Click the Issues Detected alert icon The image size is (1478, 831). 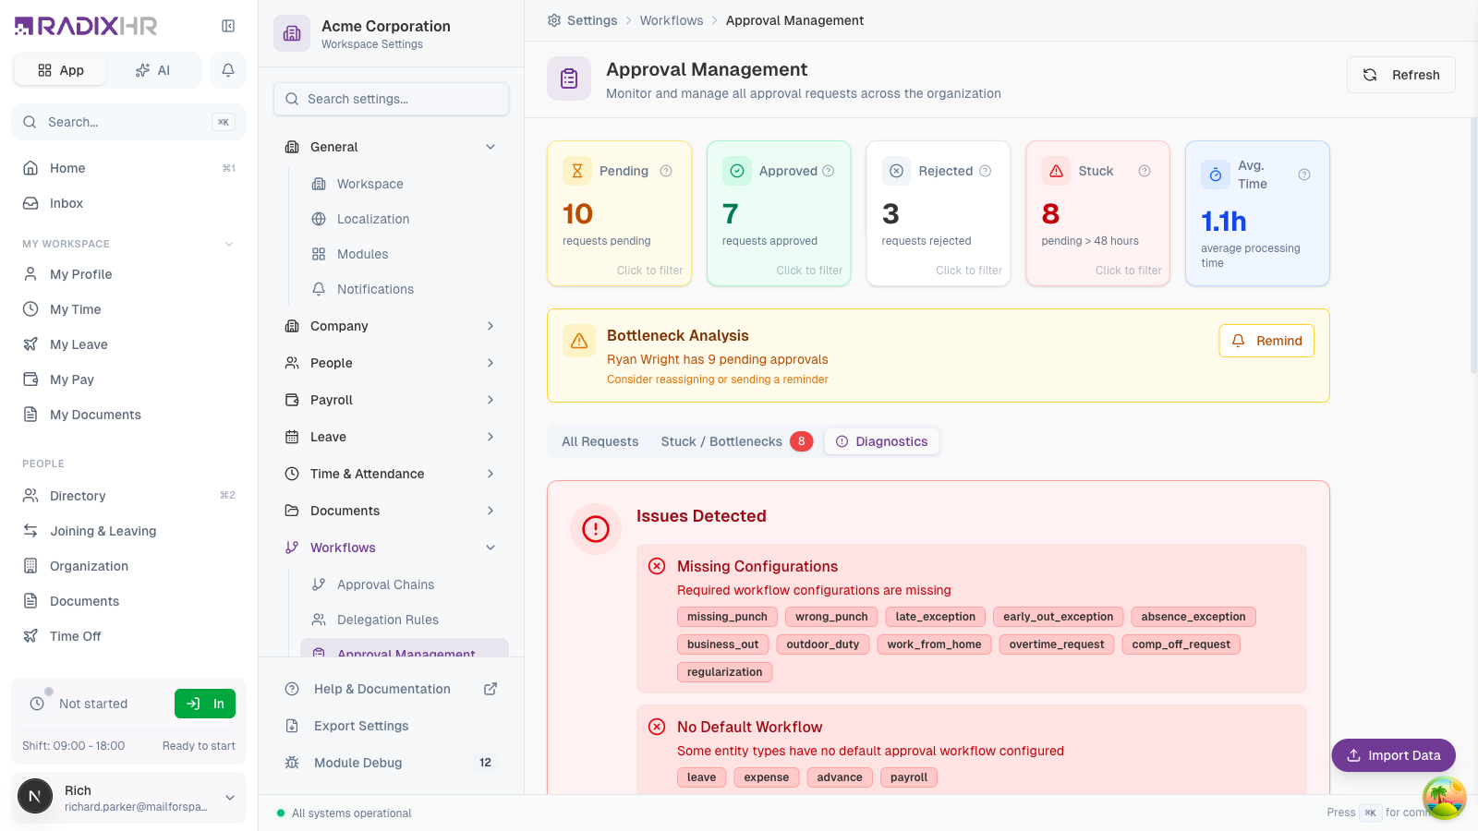coord(596,529)
